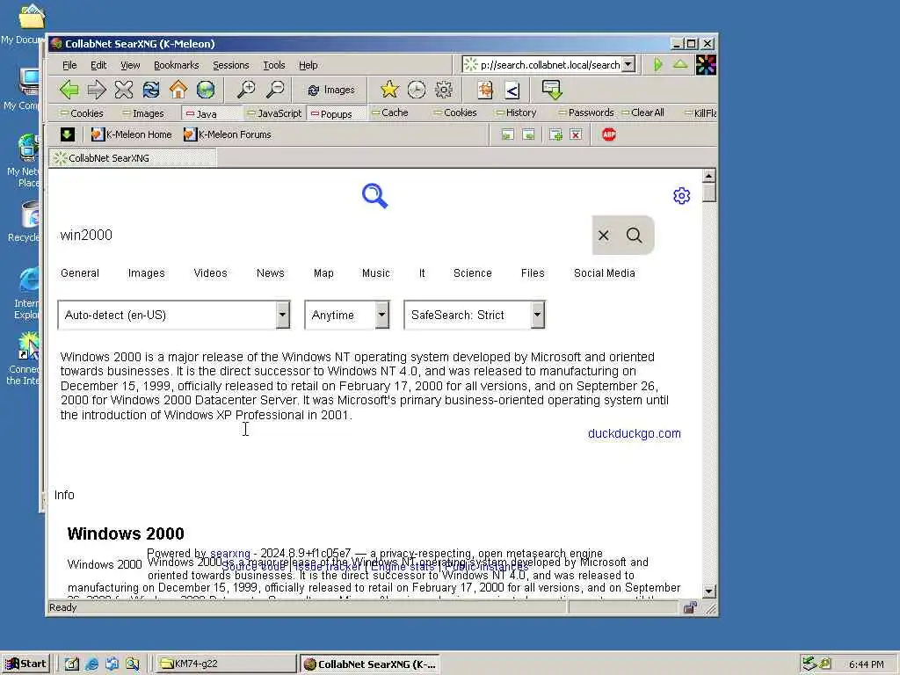Open the Home page icon
900x675 pixels.
pyautogui.click(x=178, y=90)
